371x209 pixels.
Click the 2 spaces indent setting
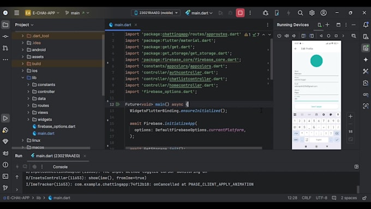tap(349, 198)
